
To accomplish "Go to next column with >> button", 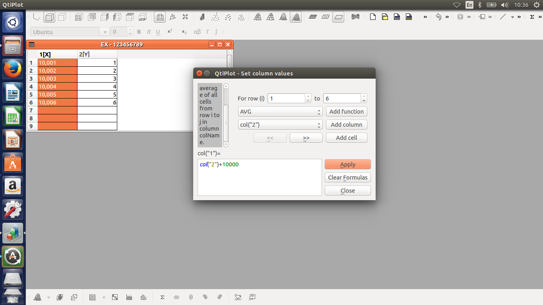I will click(x=306, y=138).
